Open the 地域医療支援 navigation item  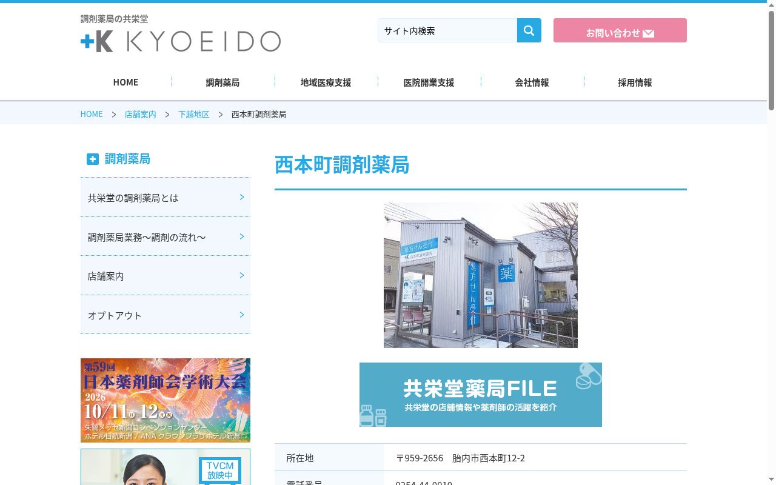pyautogui.click(x=326, y=82)
